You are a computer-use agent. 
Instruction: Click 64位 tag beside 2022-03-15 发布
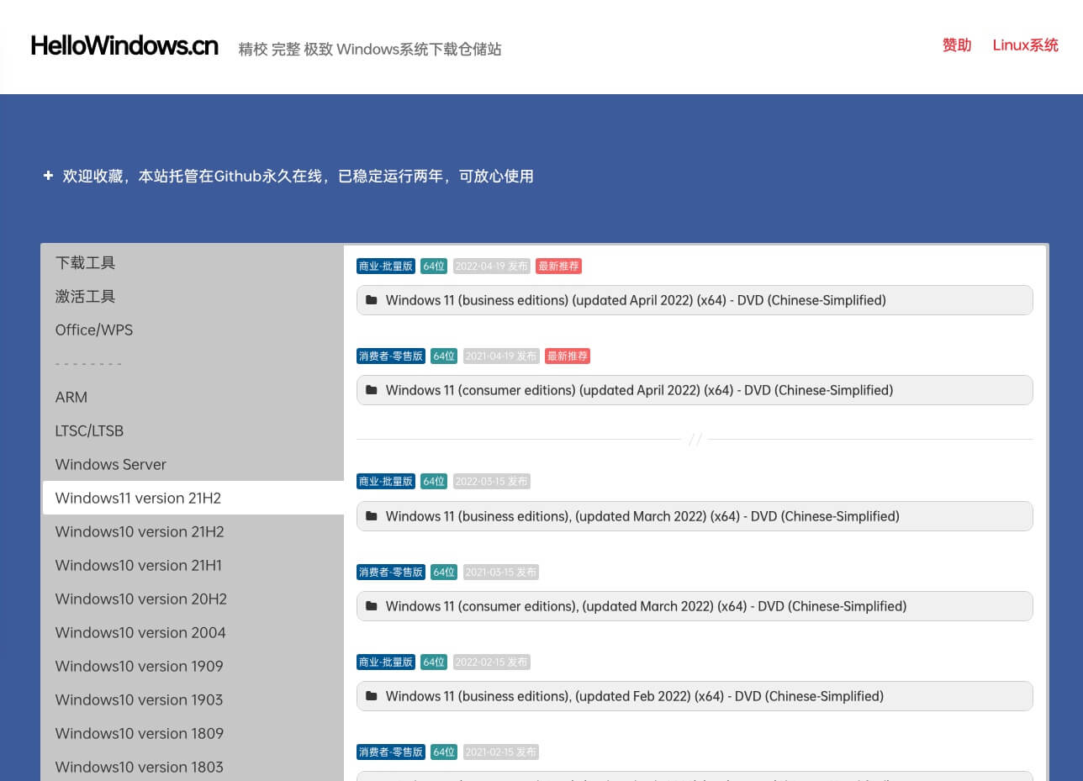pos(434,482)
